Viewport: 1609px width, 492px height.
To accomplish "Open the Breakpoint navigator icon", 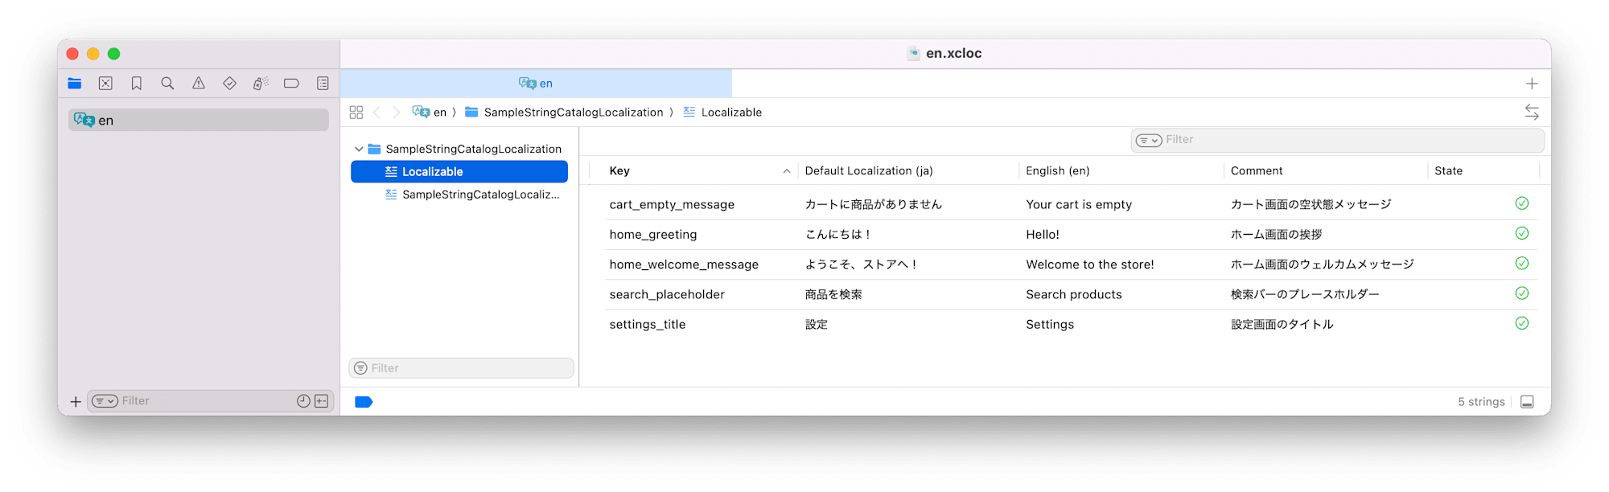I will 291,84.
